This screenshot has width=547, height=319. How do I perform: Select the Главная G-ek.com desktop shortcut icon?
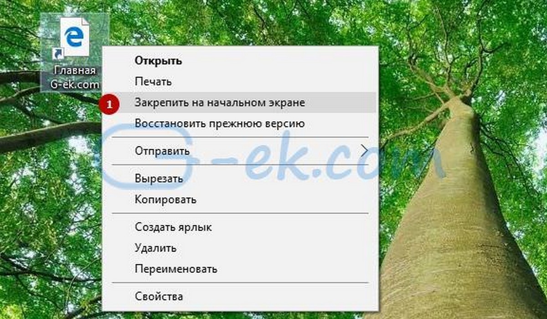(75, 52)
